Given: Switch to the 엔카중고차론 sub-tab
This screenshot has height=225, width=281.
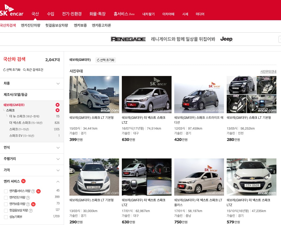Looking at the screenshot, I should 101,25.
